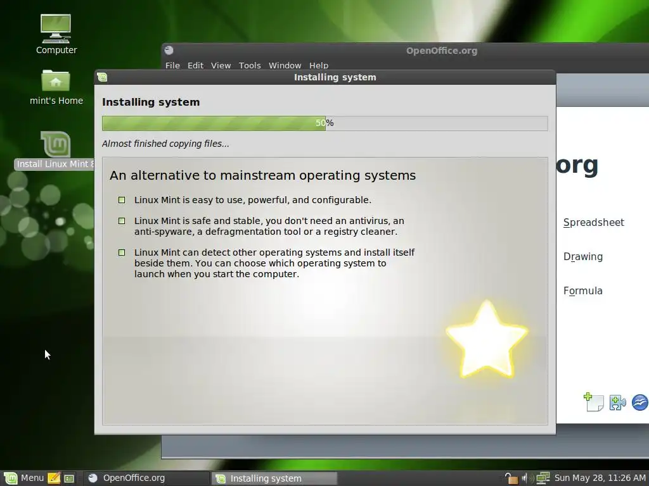Click the Installing system window title icon
Screen dimensions: 649x486
pyautogui.click(x=102, y=77)
